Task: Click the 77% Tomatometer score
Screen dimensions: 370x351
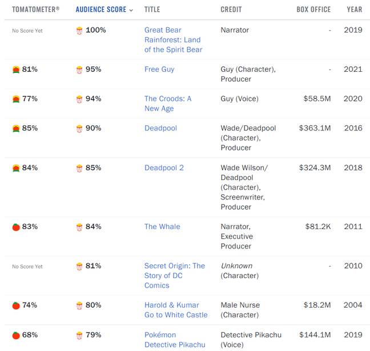Action: point(30,99)
